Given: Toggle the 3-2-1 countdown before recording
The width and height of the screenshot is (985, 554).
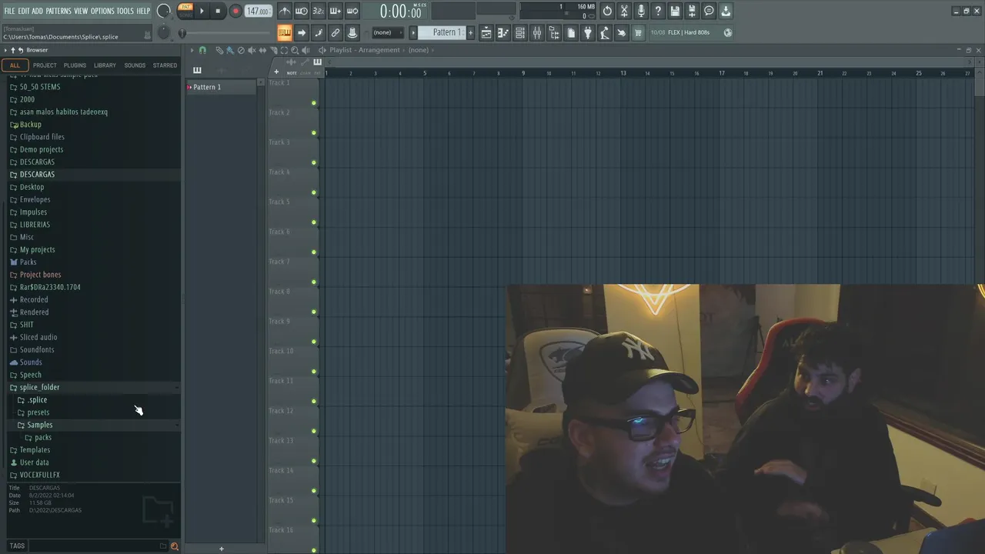Looking at the screenshot, I should tap(319, 11).
